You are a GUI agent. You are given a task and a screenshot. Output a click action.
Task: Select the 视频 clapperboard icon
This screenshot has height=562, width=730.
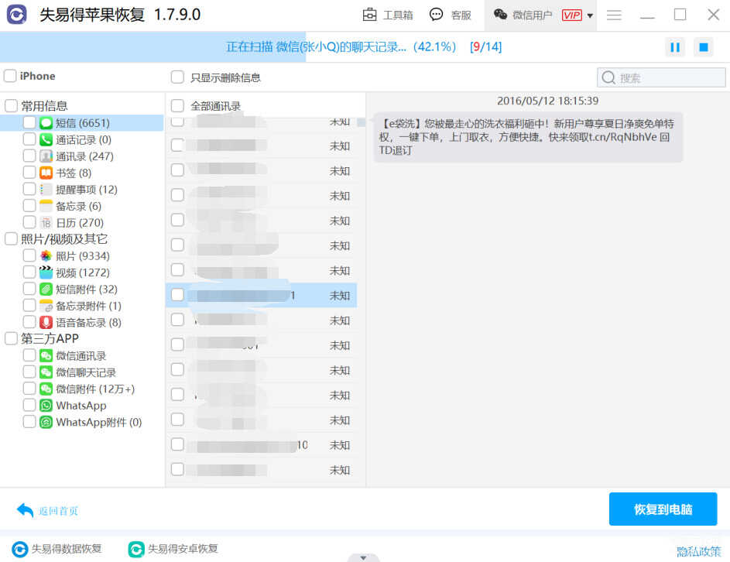click(46, 272)
